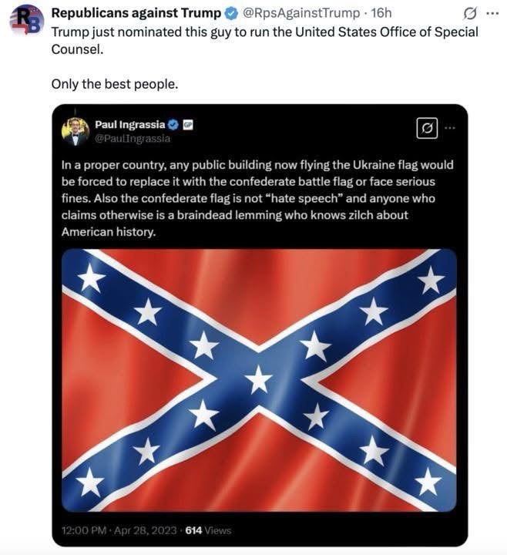507x555 pixels.
Task: Click the quoted post text starting "In a proper country"
Action: click(x=257, y=198)
